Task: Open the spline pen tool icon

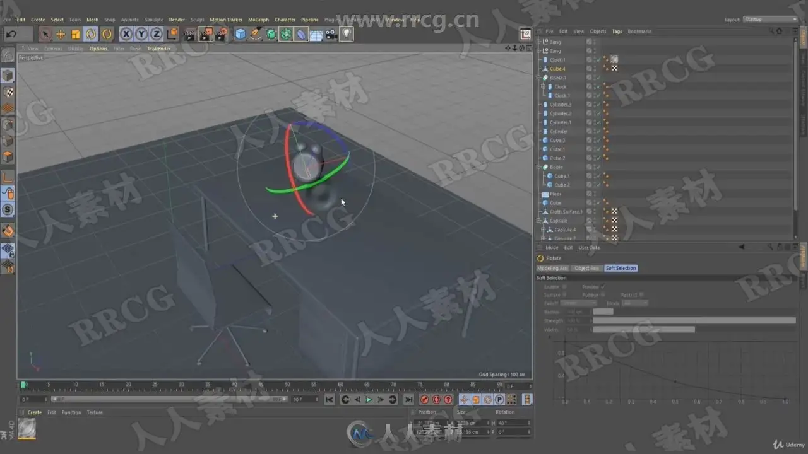Action: point(256,34)
